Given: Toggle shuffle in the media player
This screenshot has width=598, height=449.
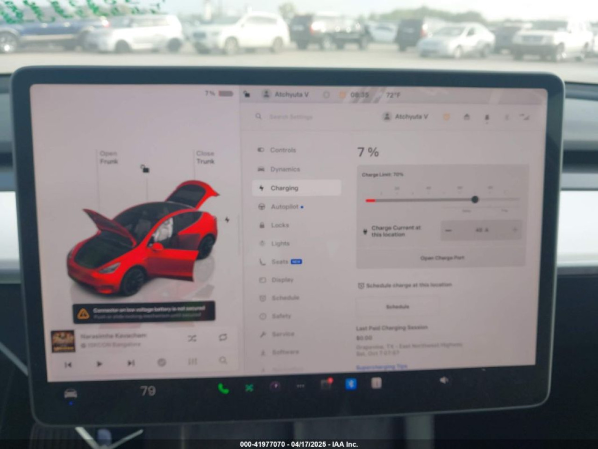Looking at the screenshot, I should pos(192,338).
